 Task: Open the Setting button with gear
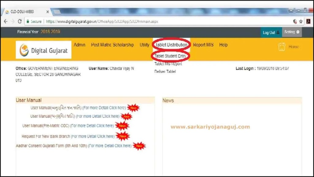click(292, 32)
